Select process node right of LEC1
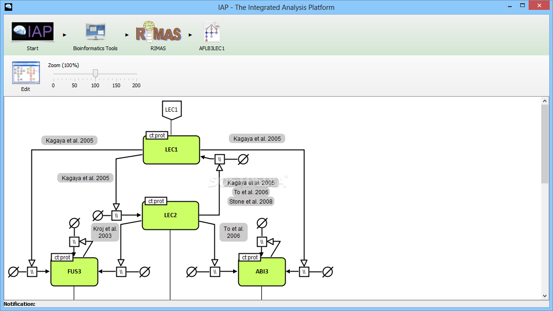The width and height of the screenshot is (553, 311). click(220, 159)
